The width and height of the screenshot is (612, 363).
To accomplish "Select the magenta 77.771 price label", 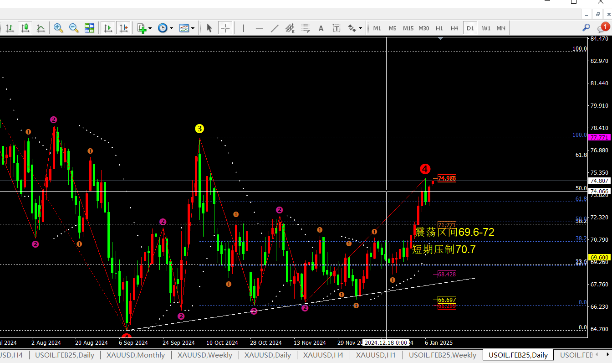I will [x=599, y=137].
